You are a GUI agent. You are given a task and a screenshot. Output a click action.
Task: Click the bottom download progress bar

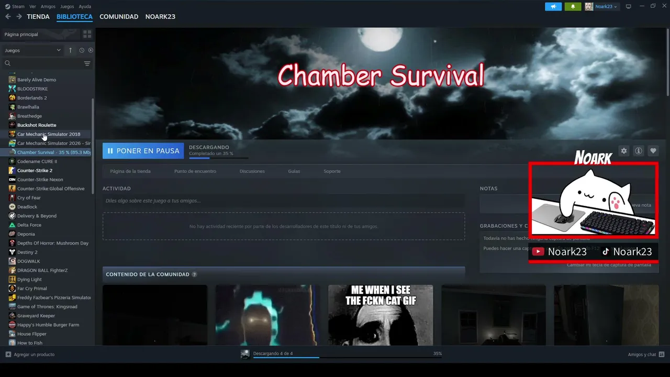pos(348,358)
